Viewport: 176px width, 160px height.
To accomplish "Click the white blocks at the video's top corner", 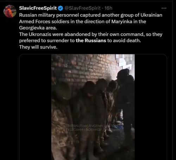I will coord(125,62).
